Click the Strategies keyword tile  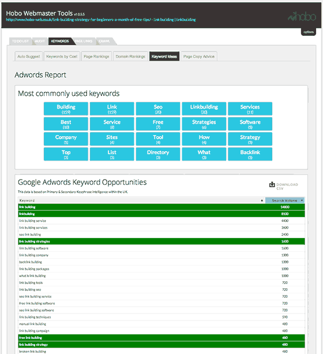click(204, 124)
